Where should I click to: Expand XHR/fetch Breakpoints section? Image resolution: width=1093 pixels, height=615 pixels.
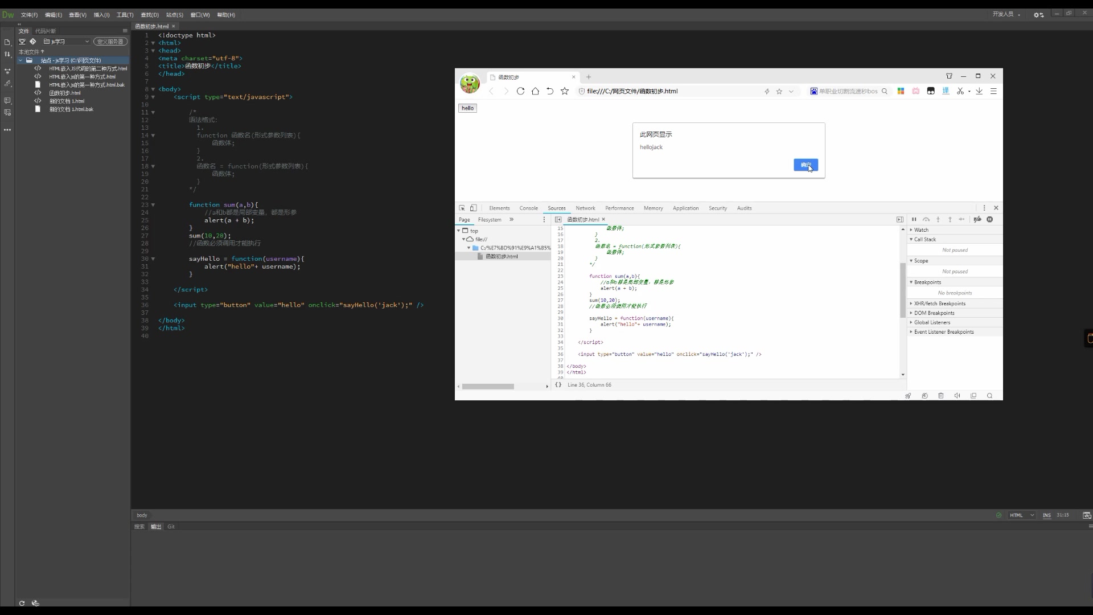(x=939, y=304)
